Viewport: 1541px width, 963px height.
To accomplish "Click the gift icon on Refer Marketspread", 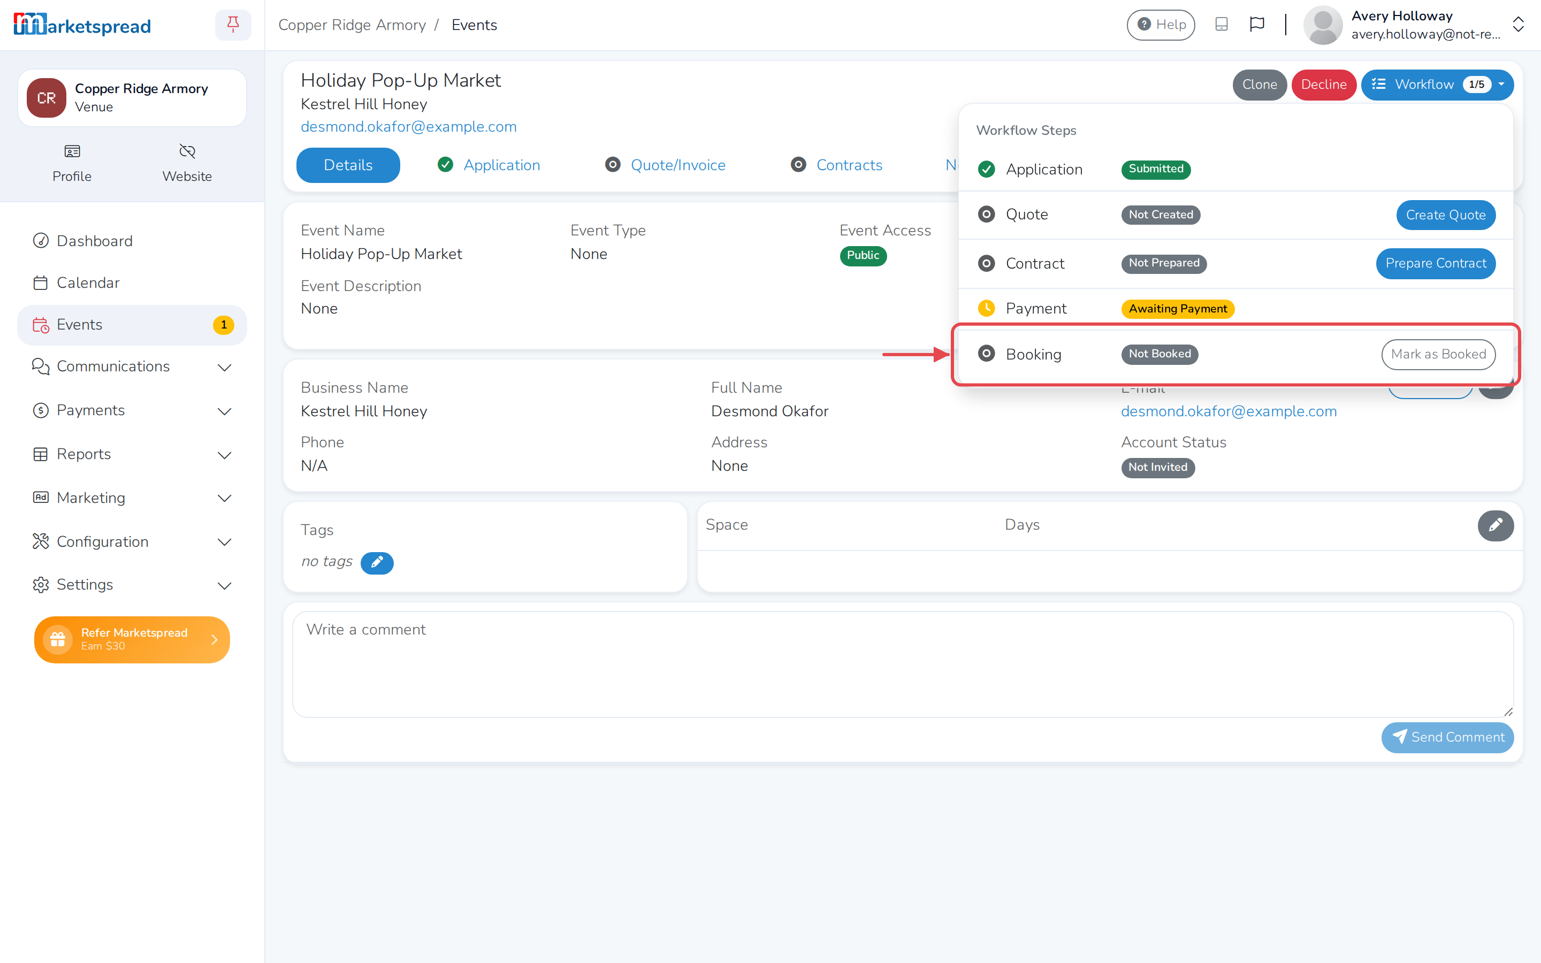I will pyautogui.click(x=58, y=639).
